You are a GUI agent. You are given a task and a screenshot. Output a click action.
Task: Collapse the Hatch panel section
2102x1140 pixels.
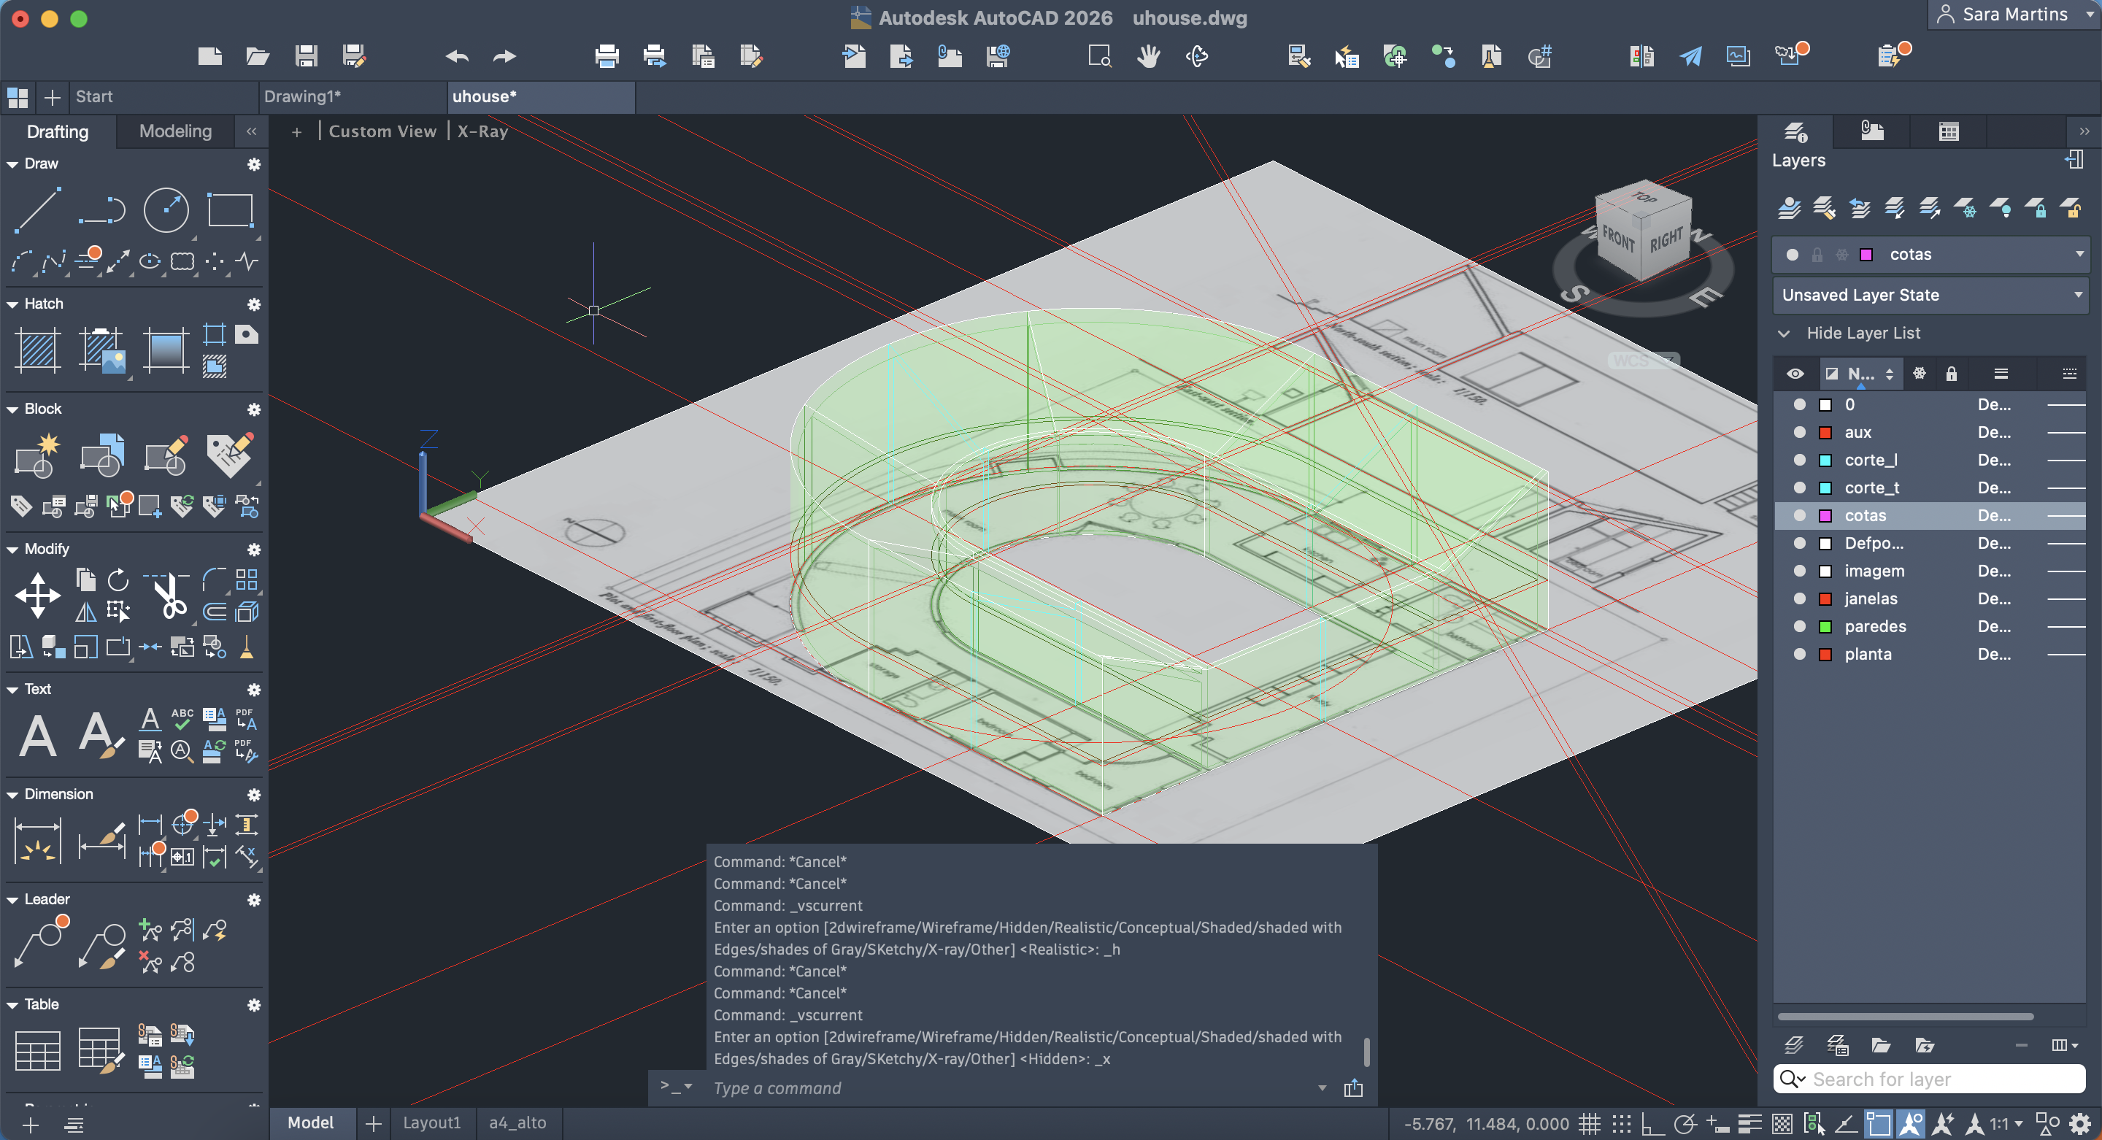click(x=13, y=304)
